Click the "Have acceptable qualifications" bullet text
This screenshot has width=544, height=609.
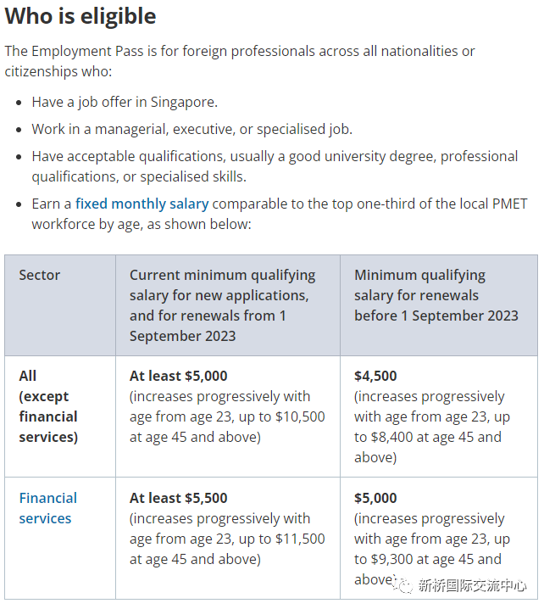click(x=275, y=166)
